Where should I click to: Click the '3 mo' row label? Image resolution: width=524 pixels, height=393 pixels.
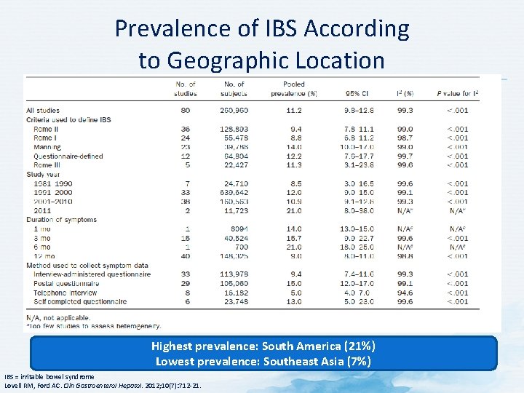pyautogui.click(x=42, y=238)
